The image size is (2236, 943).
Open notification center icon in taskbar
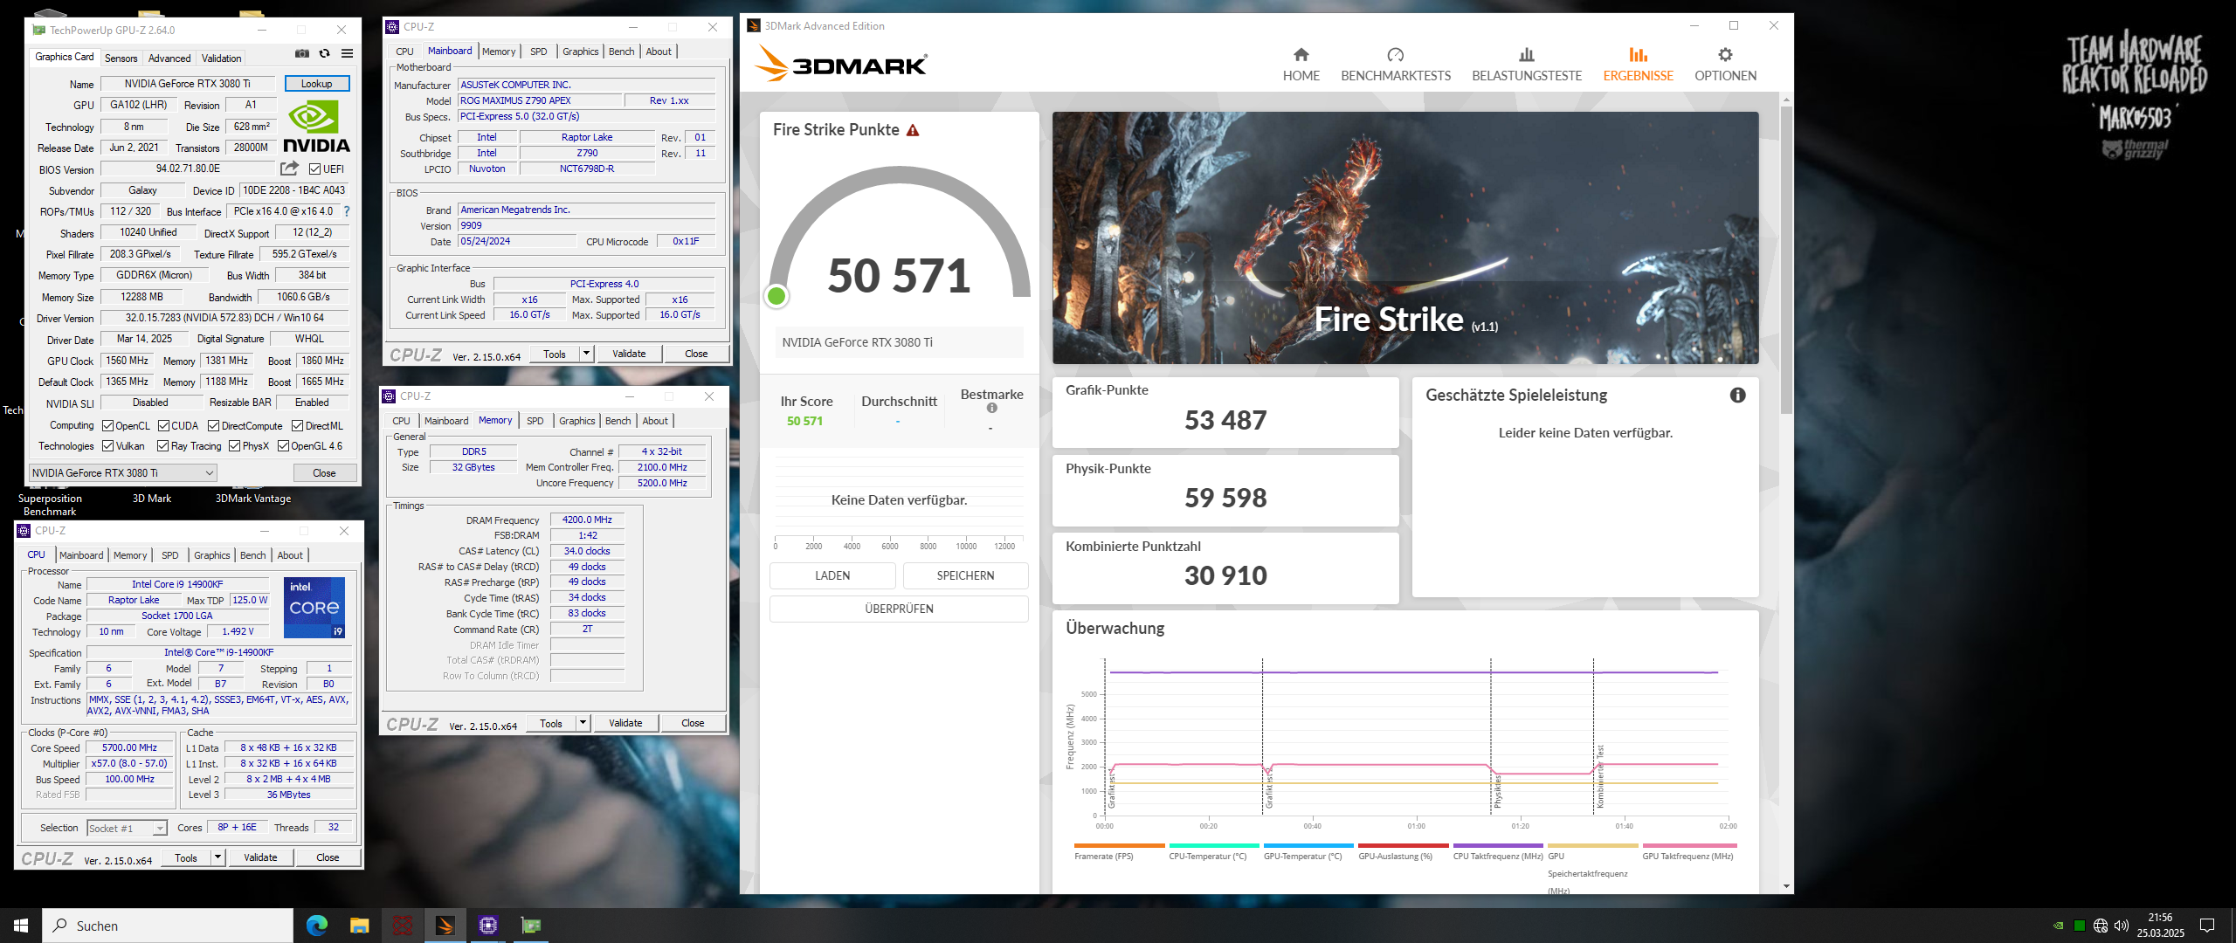[2206, 926]
